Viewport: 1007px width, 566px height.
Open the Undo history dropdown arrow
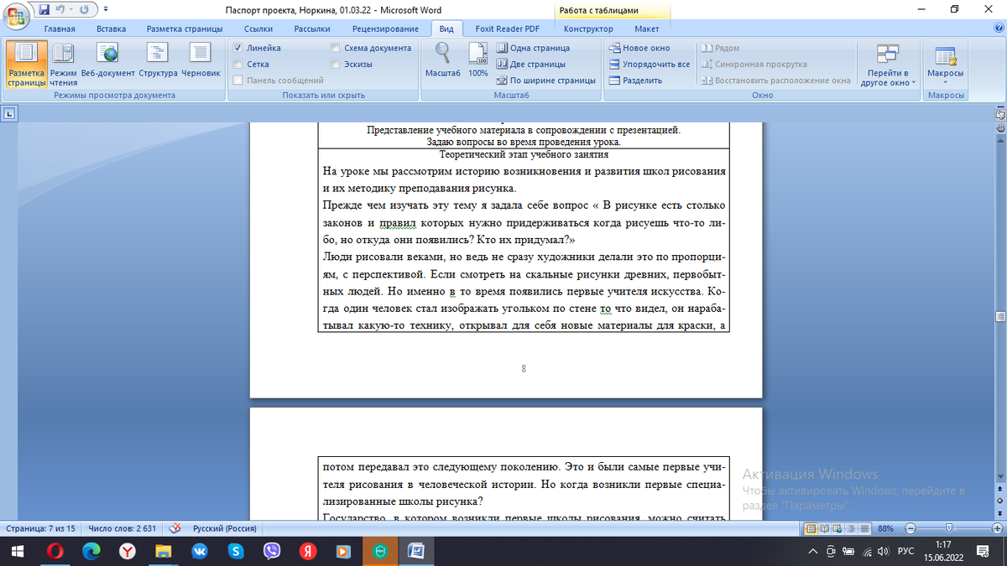pyautogui.click(x=71, y=9)
